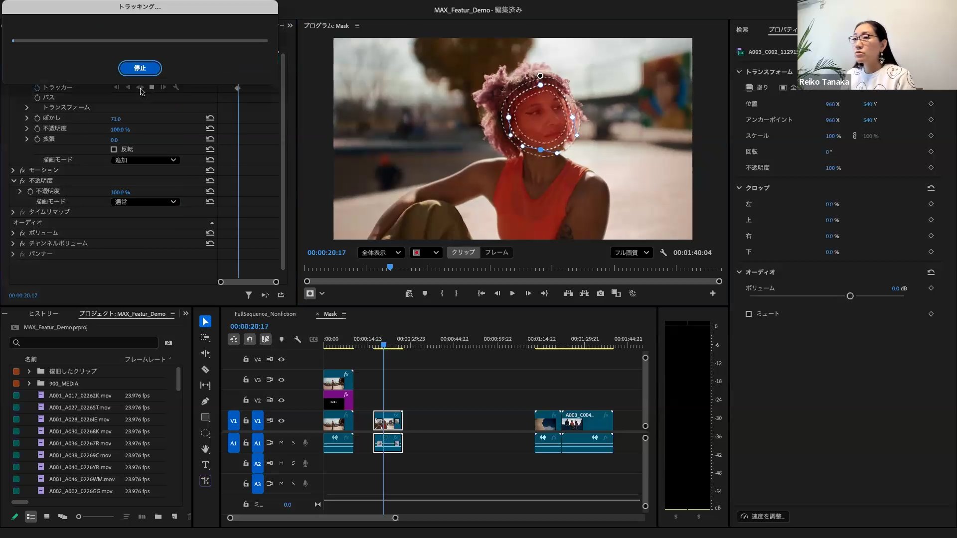Open the FullSequence_Nonfiction timeline tab
Screen dimensions: 957x538
click(x=265, y=314)
